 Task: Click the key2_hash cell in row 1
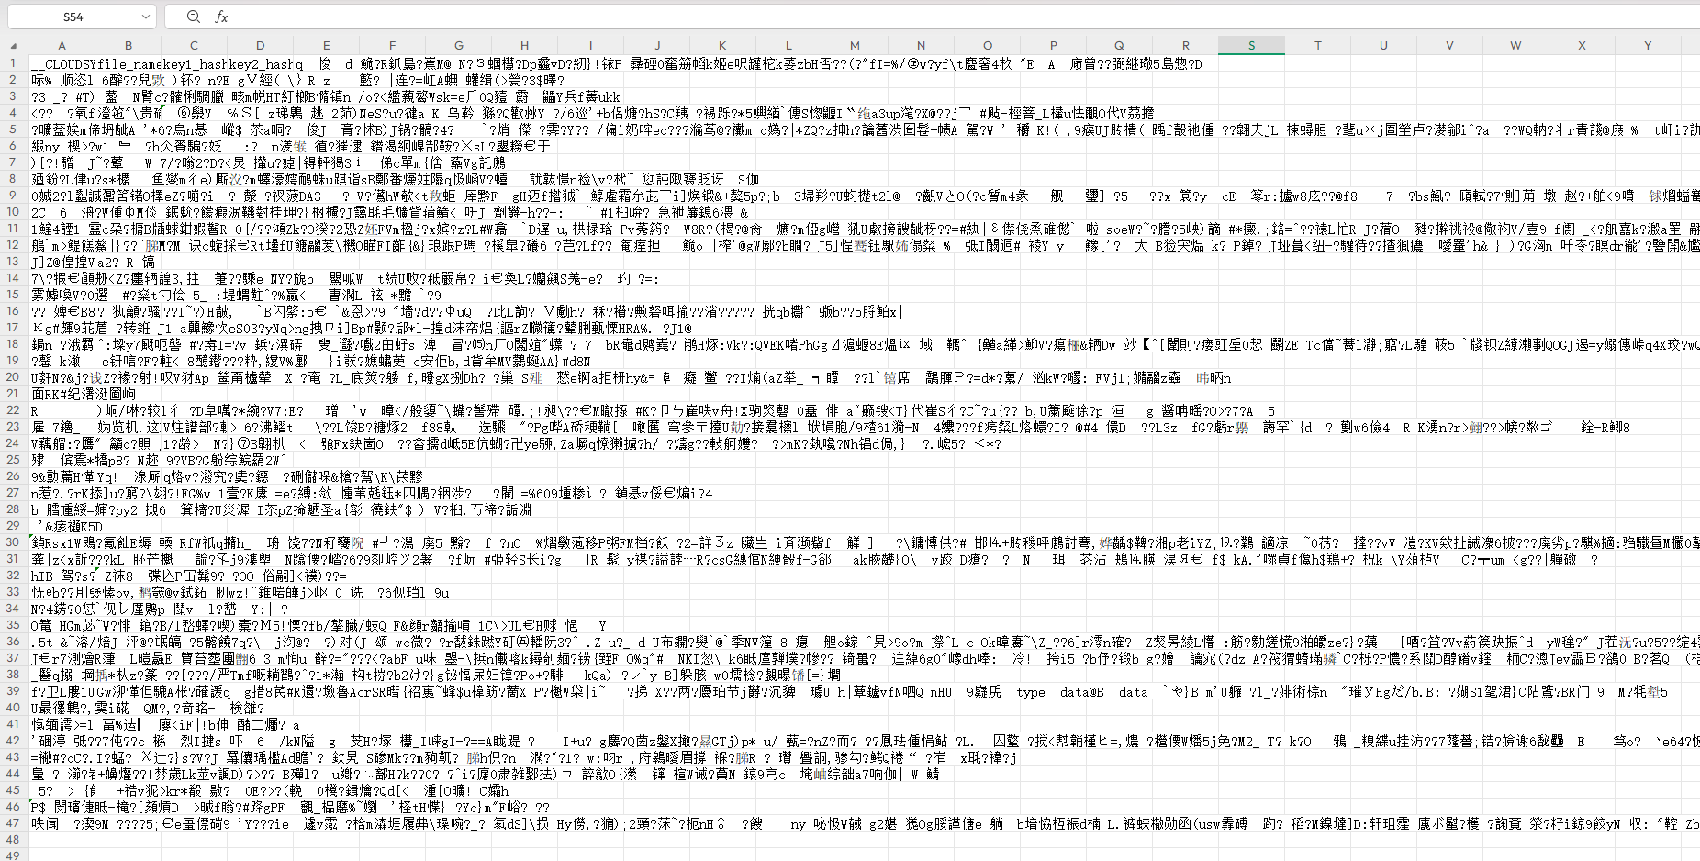point(258,63)
